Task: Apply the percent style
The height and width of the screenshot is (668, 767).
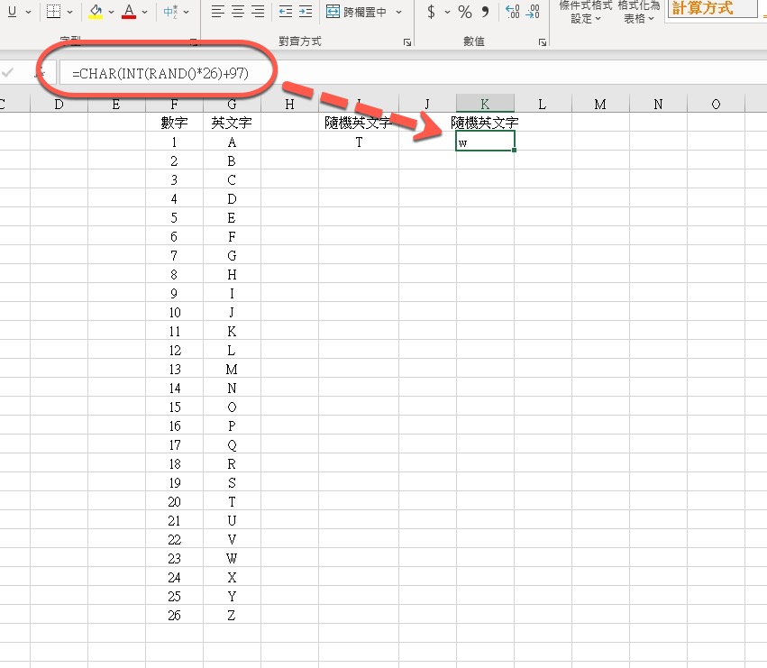Action: click(x=465, y=11)
